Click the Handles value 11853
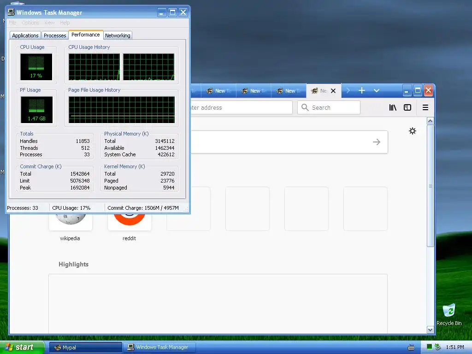 point(83,141)
